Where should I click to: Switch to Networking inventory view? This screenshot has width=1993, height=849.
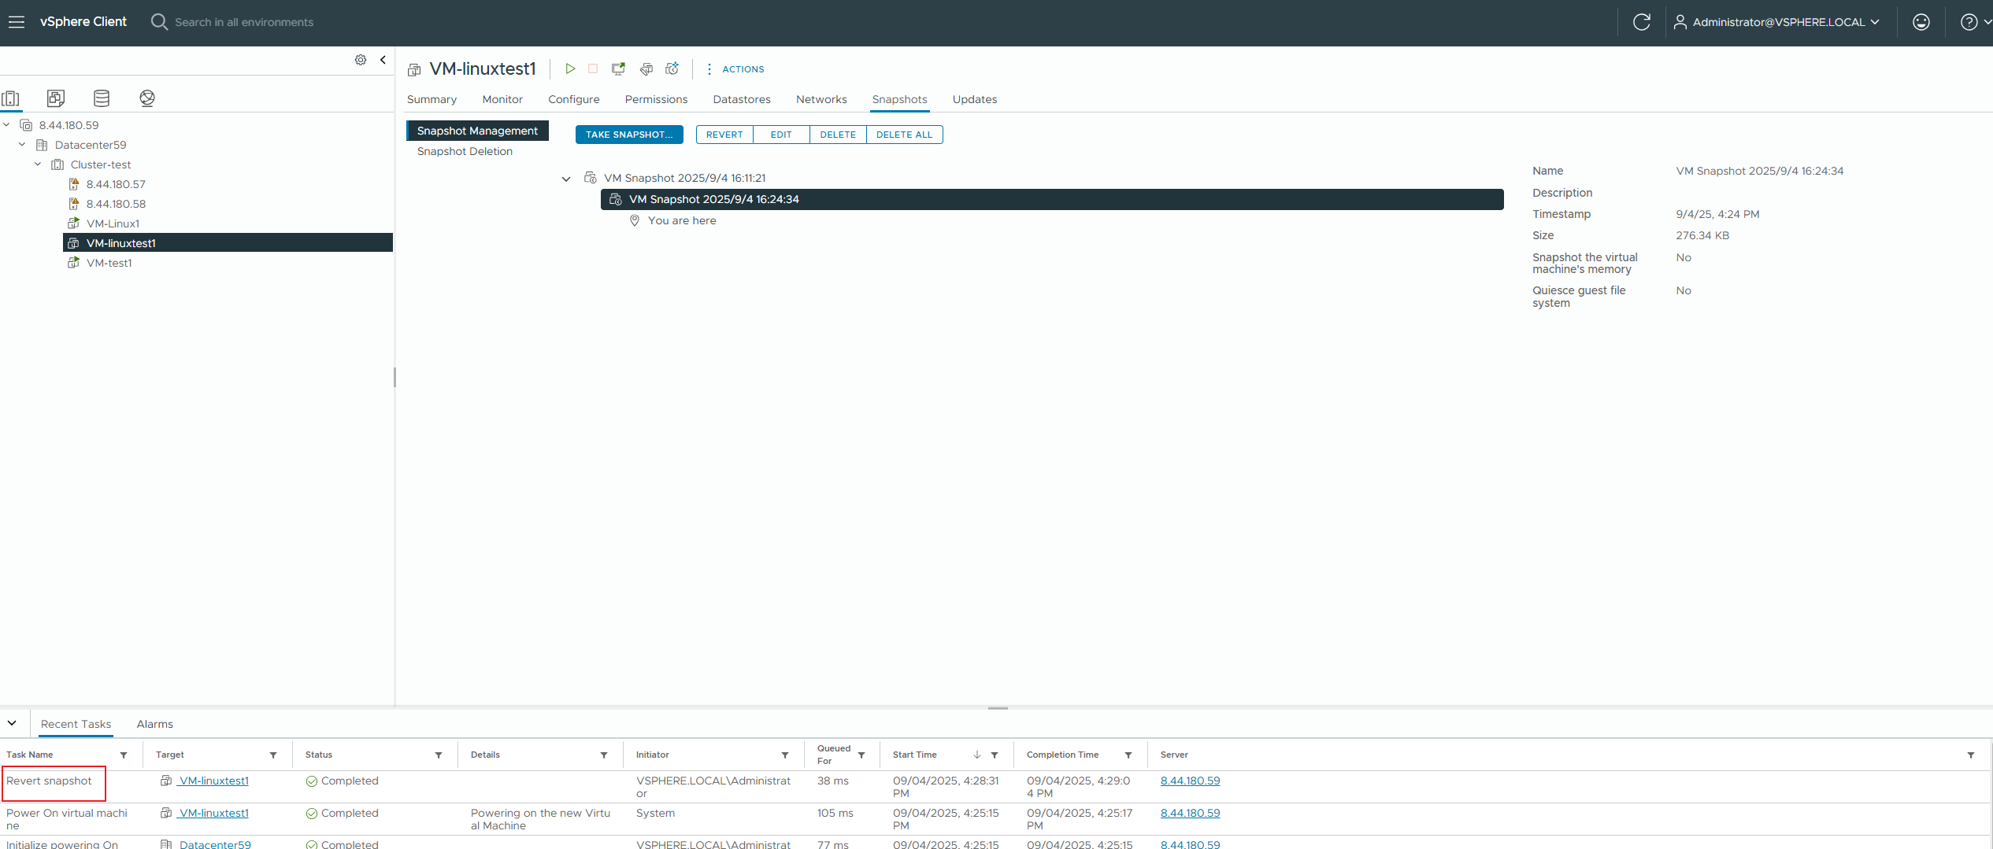pos(147,98)
